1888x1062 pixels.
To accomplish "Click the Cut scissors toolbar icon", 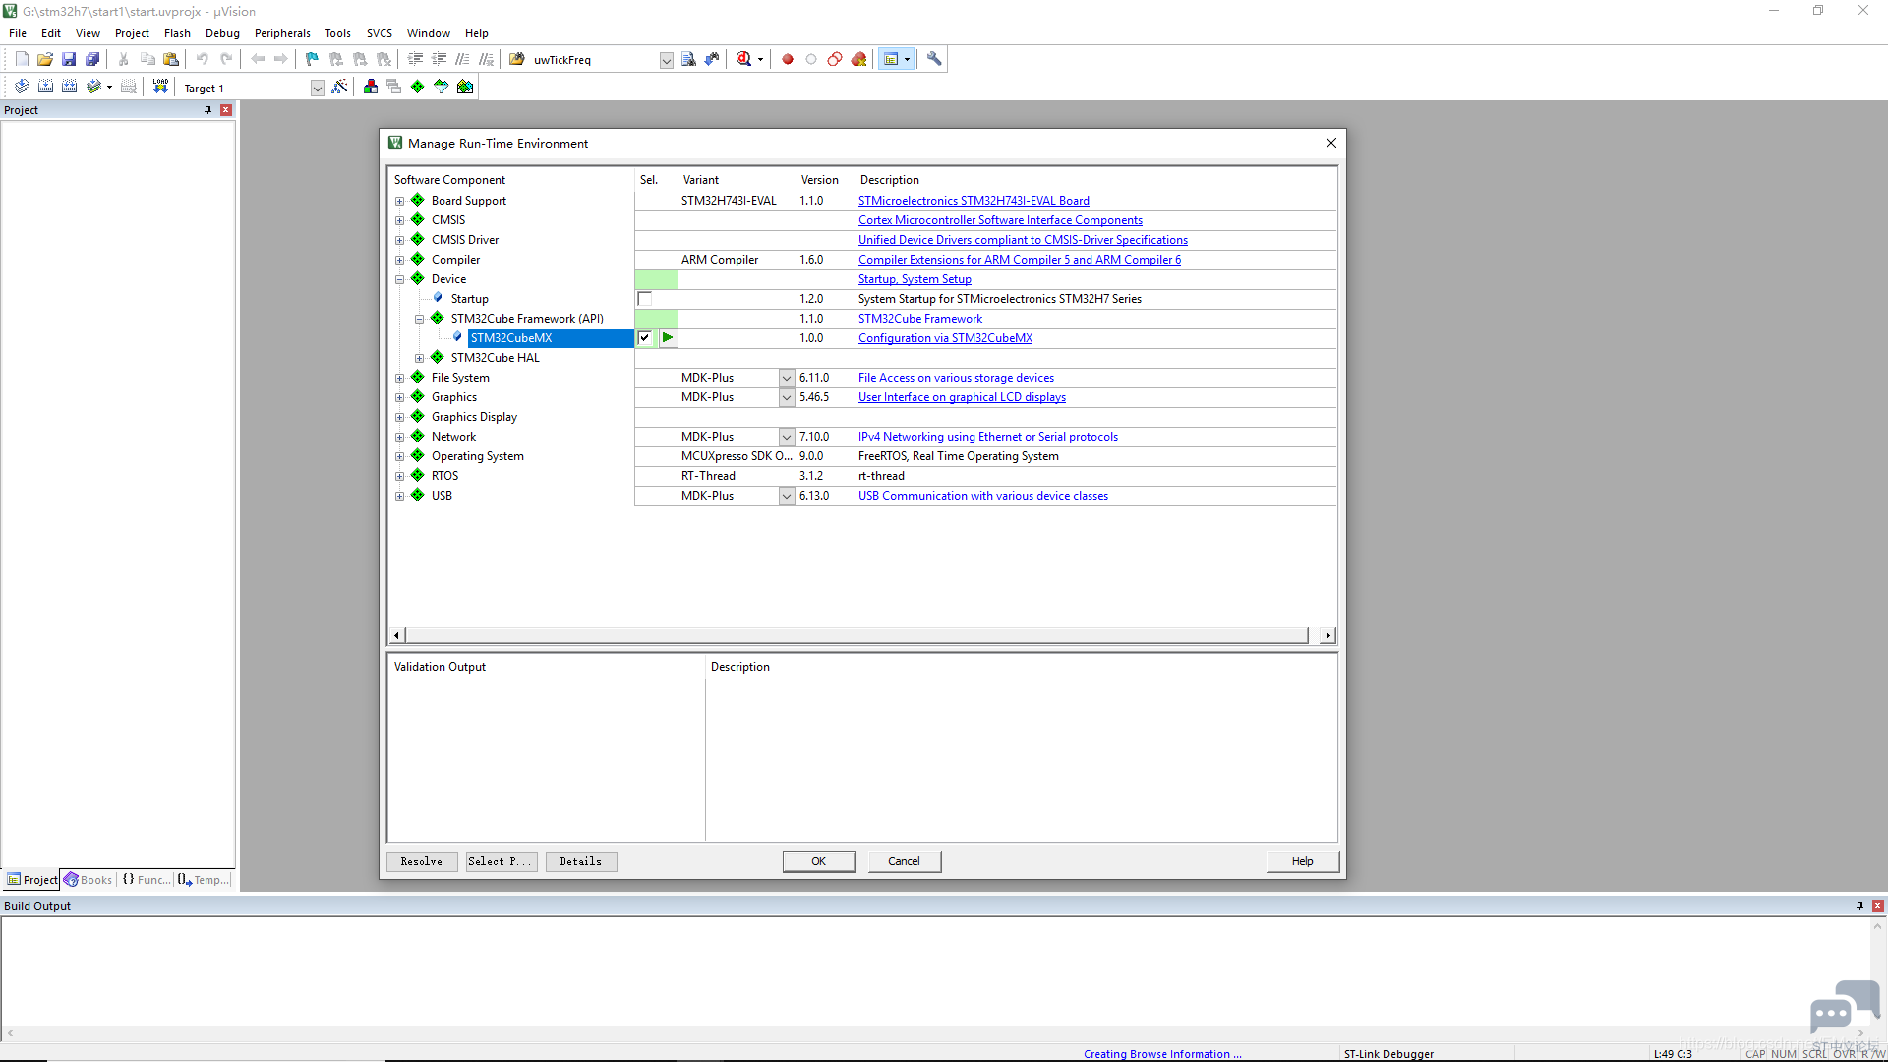I will [124, 59].
